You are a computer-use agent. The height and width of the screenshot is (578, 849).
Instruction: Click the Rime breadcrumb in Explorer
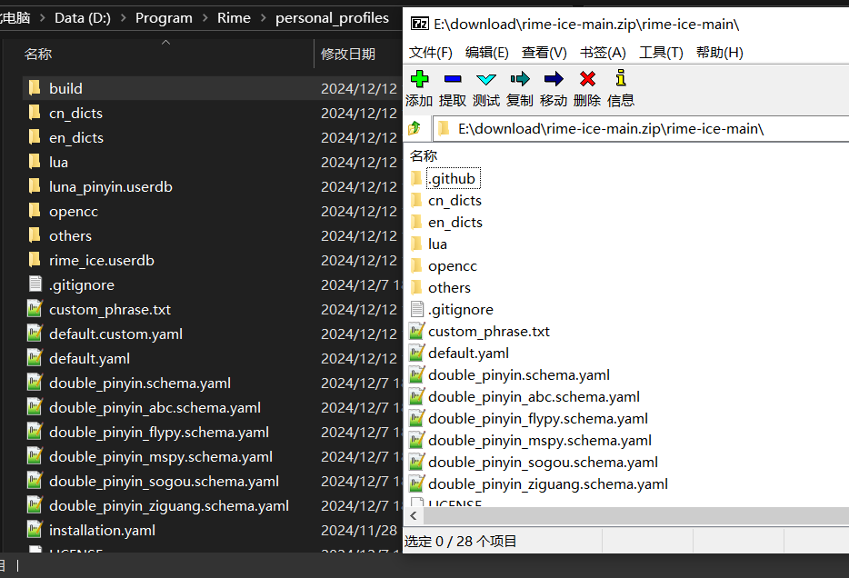[x=234, y=18]
